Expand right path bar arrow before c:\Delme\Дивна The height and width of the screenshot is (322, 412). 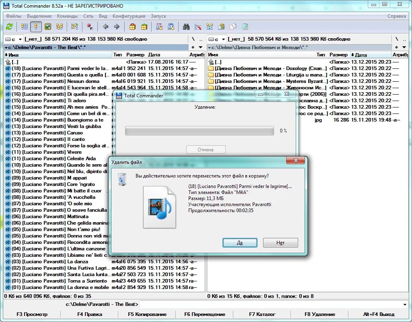209,47
